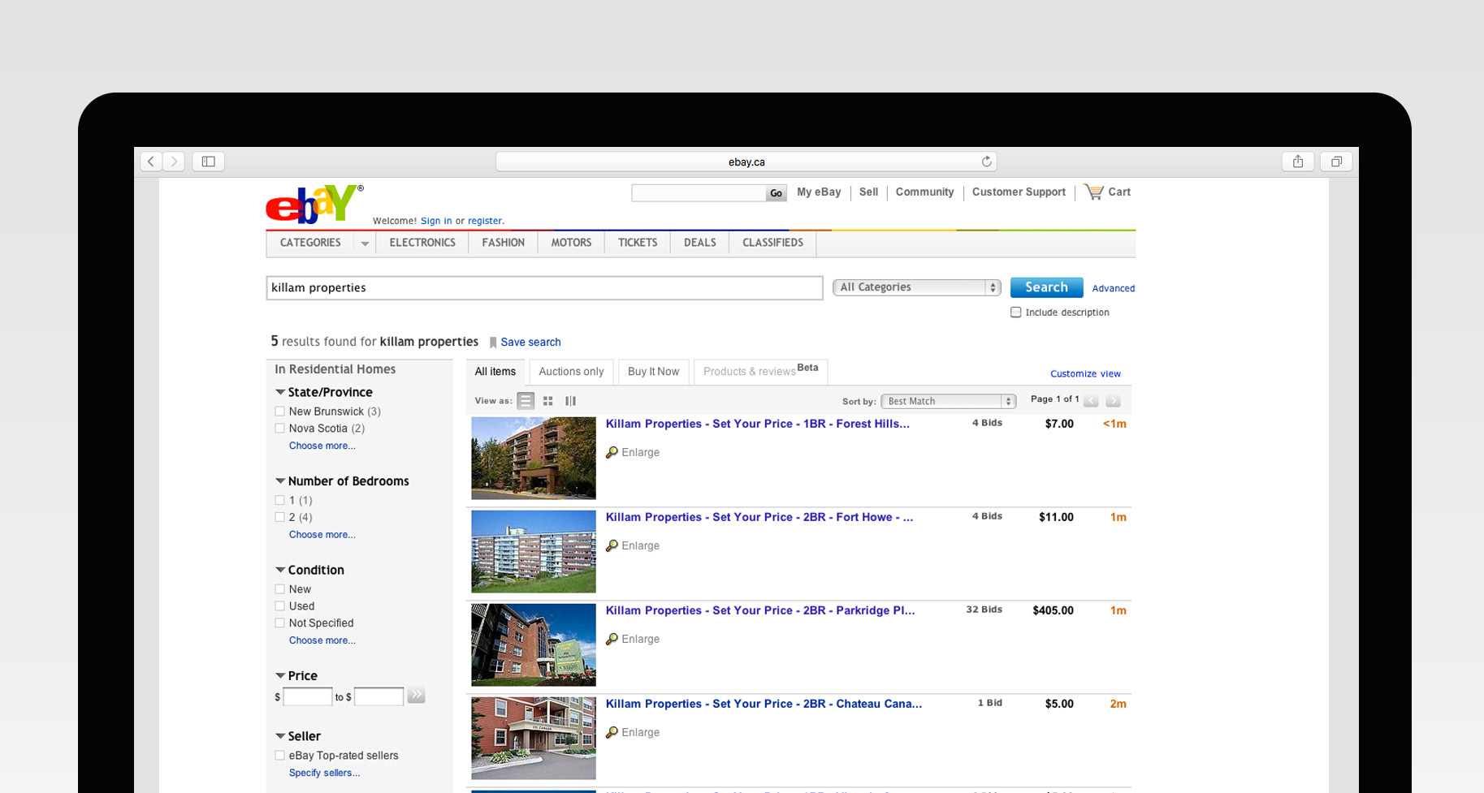Switch to side-by-side column view
The image size is (1484, 793).
(571, 401)
